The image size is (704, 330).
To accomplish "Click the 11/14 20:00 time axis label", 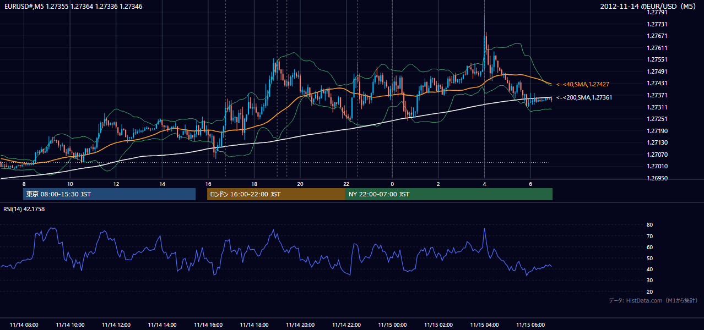I will click(x=300, y=325).
